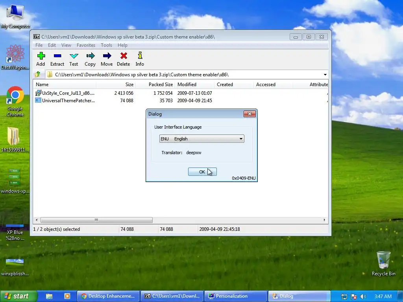Viewport: 403px width, 302px height.
Task: Open the Tools menu
Action: tap(106, 45)
